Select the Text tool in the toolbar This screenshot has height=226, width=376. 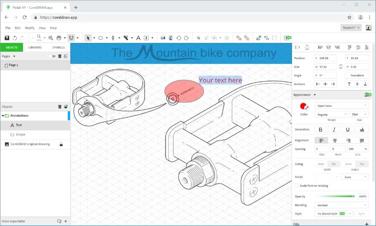tap(138, 38)
